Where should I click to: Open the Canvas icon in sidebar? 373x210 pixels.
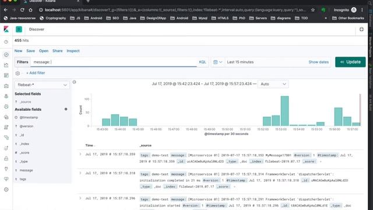[6, 86]
